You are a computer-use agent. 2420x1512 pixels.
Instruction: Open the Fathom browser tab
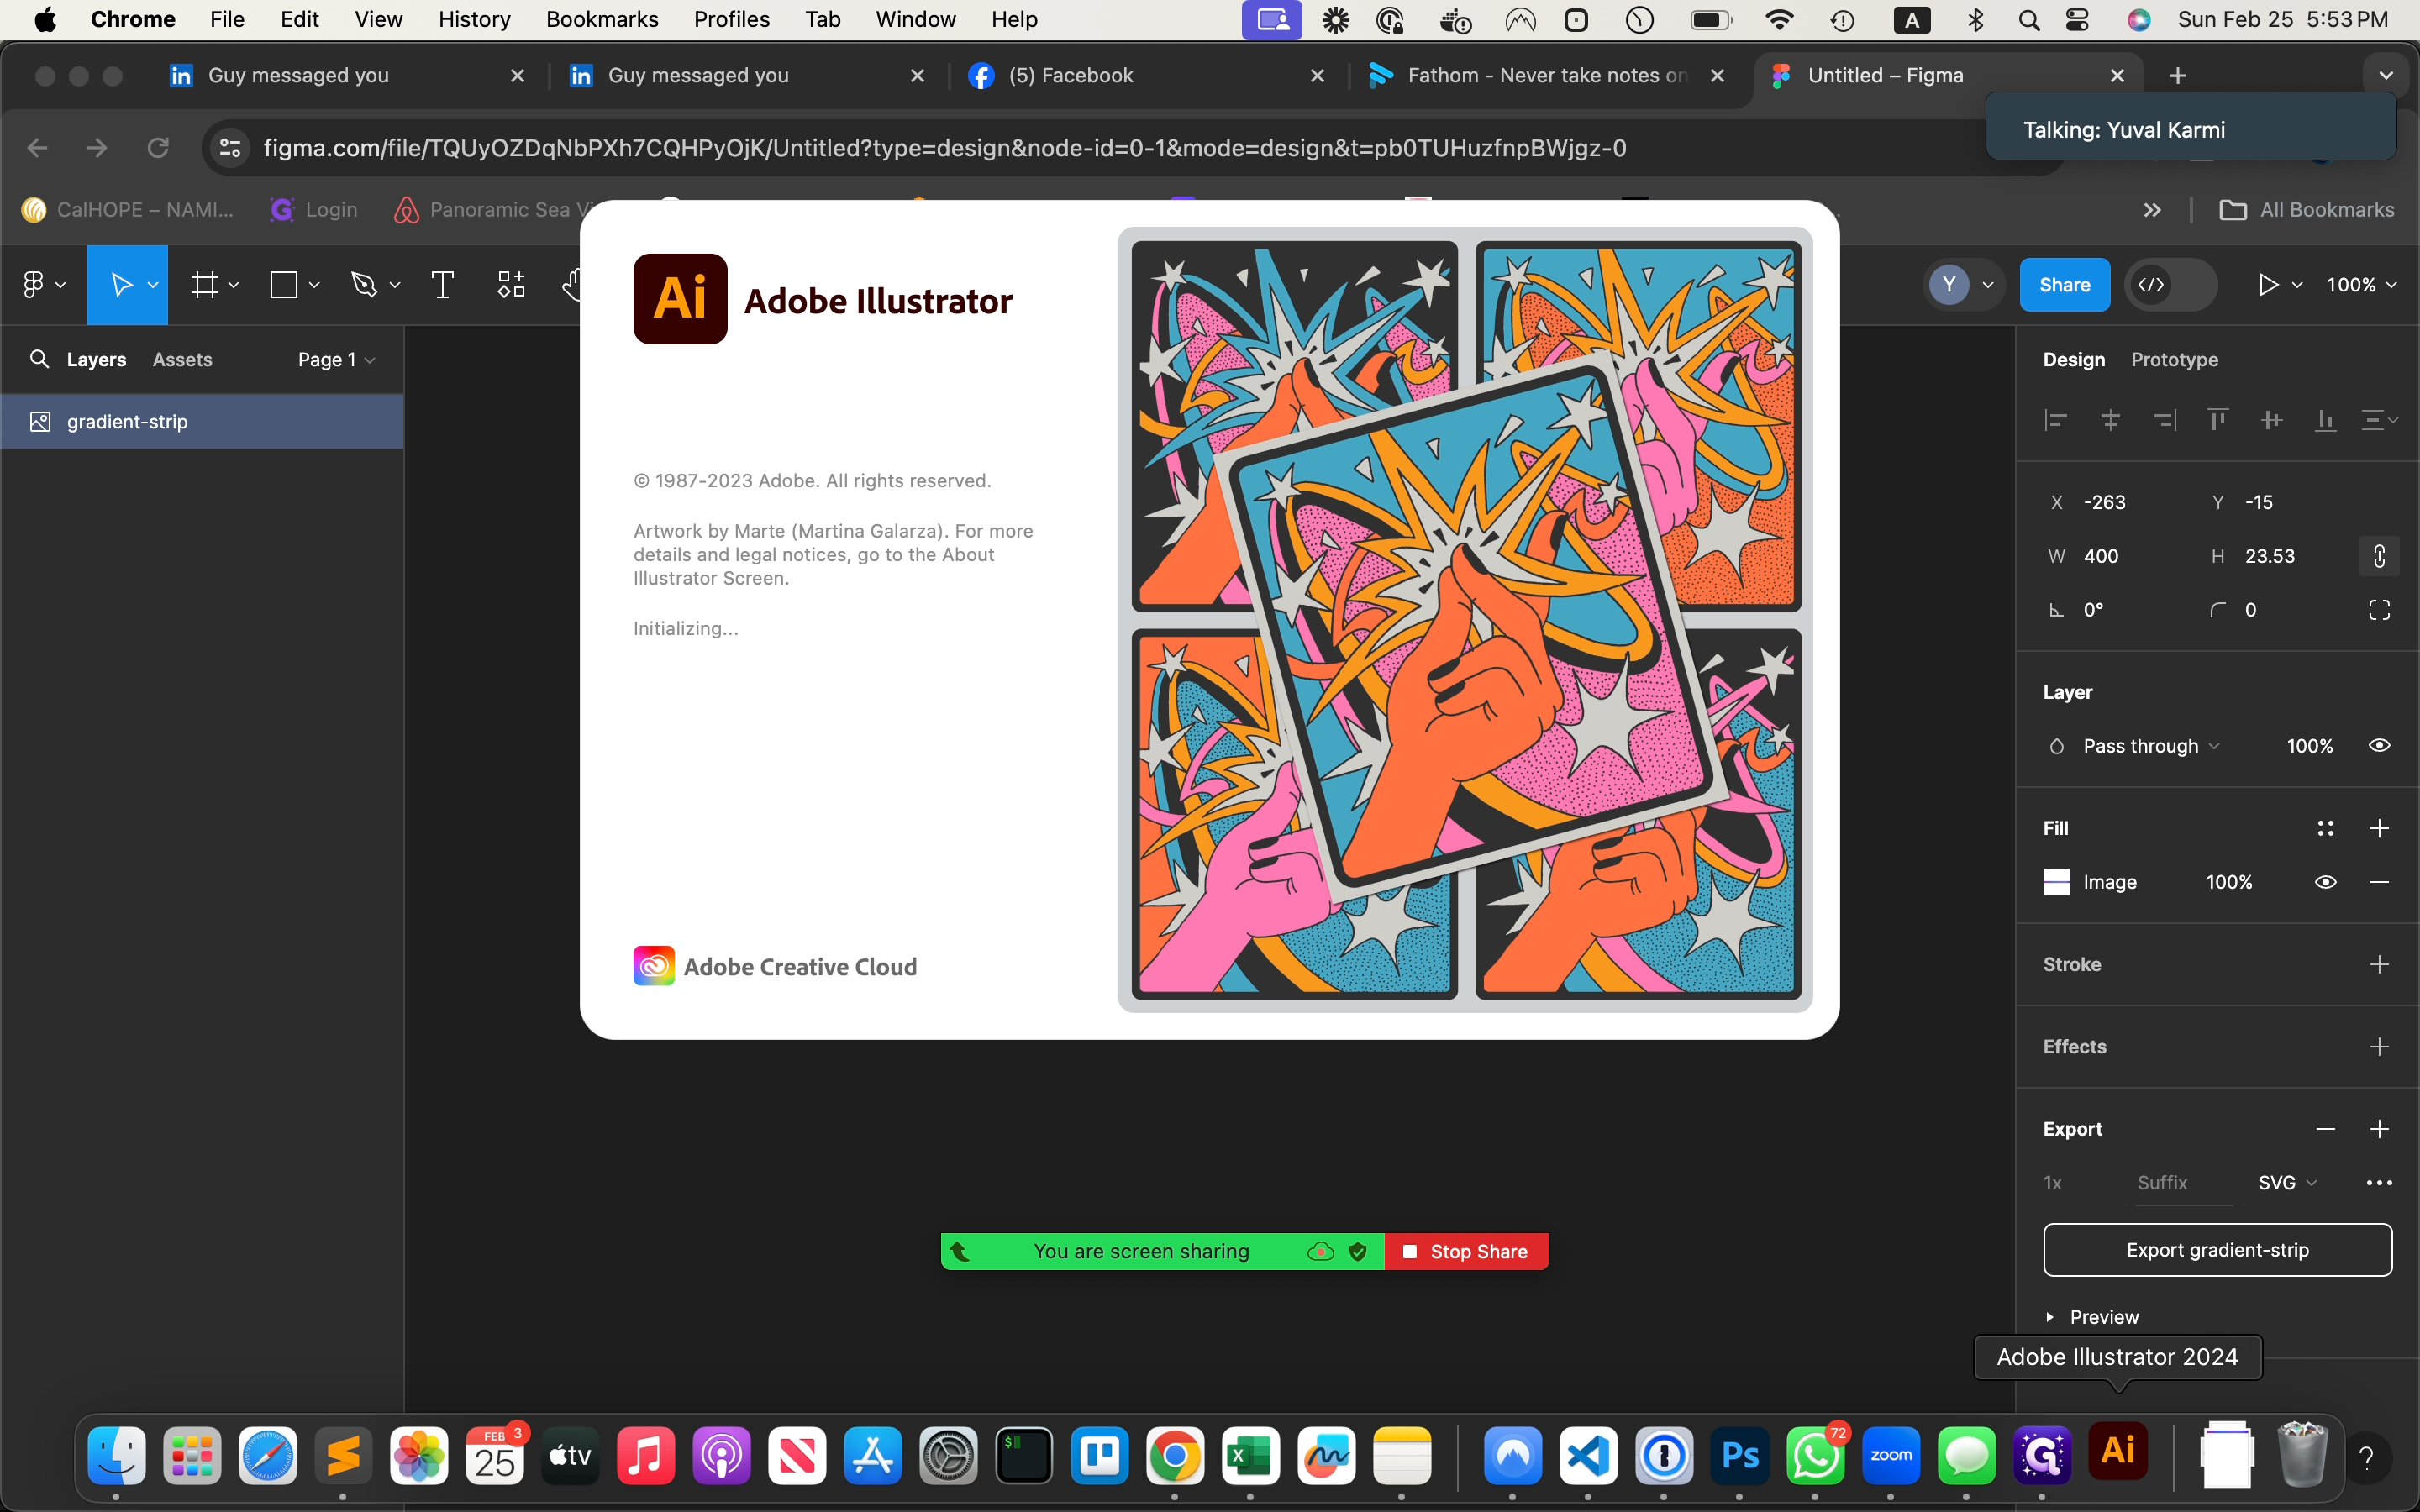tap(1546, 75)
